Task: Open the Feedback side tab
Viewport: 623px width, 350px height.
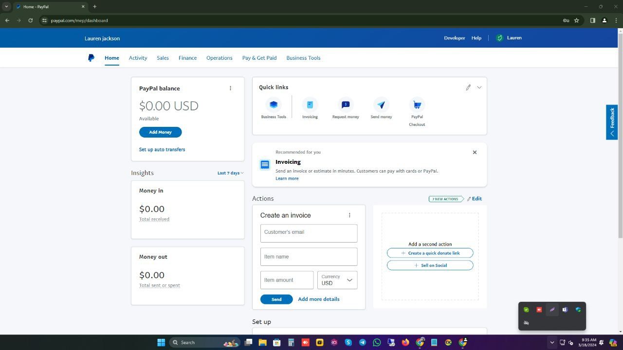Action: [x=612, y=122]
